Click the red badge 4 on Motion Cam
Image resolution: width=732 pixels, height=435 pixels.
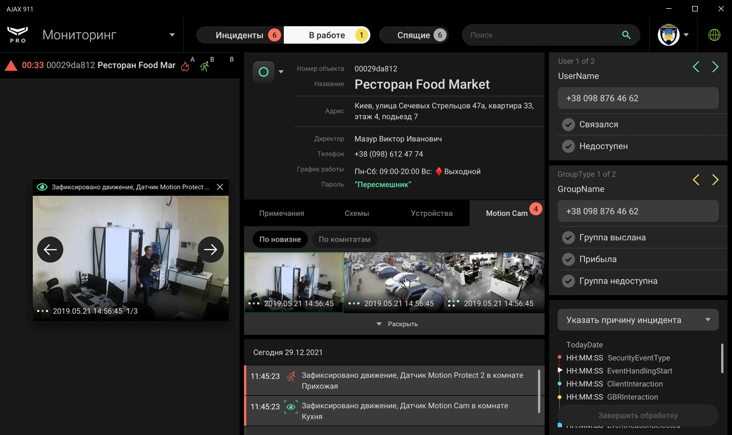(536, 209)
